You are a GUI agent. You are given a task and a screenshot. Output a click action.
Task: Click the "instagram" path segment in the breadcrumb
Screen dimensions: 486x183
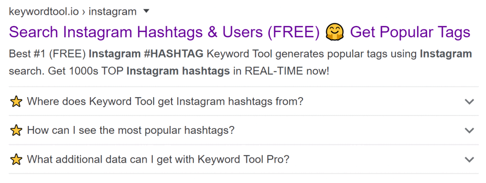point(113,12)
